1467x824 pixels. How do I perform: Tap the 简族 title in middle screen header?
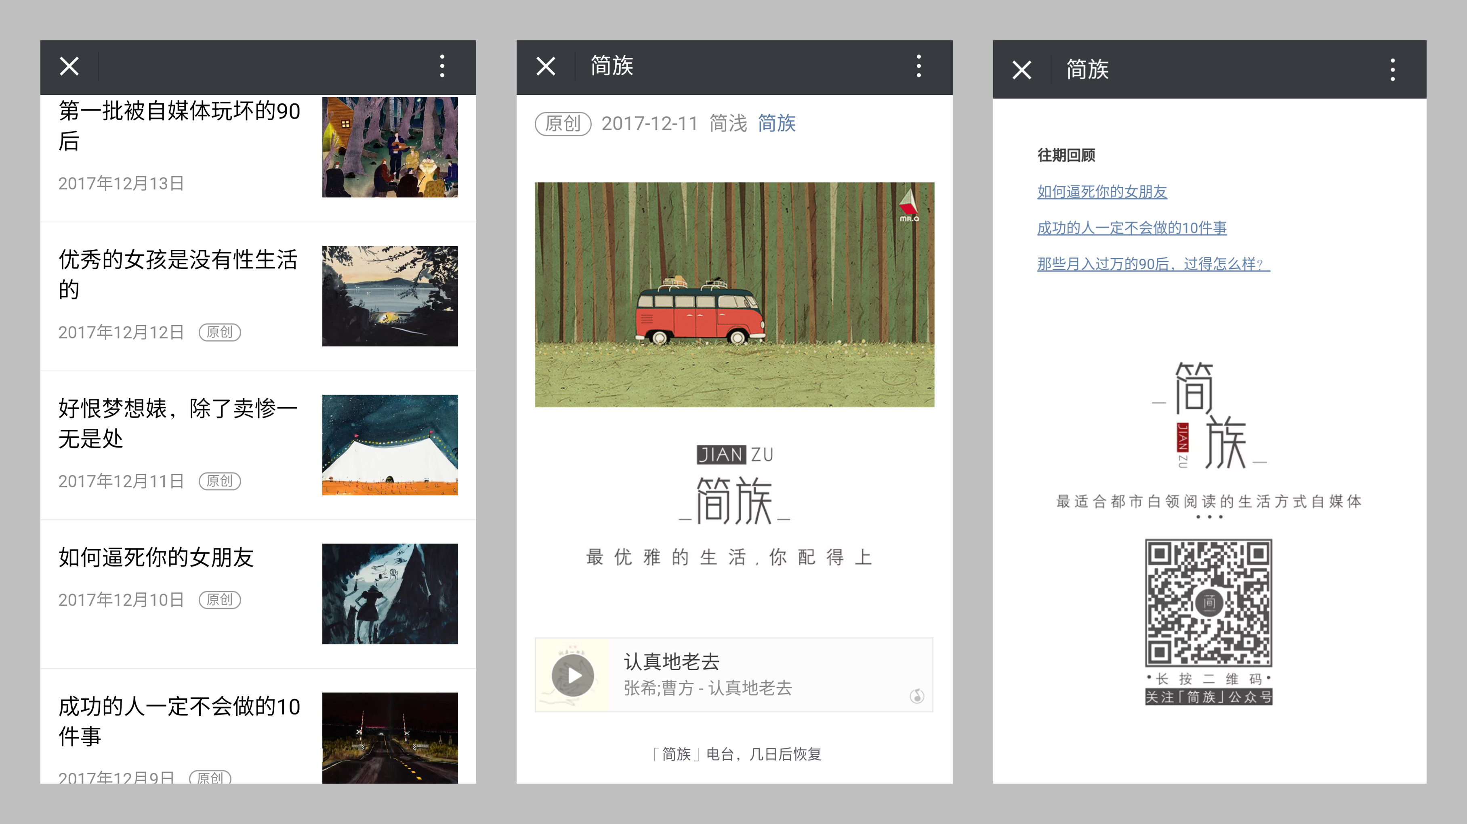612,66
